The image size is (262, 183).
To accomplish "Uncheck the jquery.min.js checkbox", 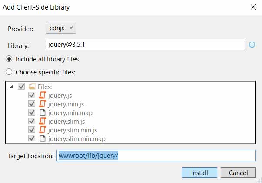I will pos(32,104).
